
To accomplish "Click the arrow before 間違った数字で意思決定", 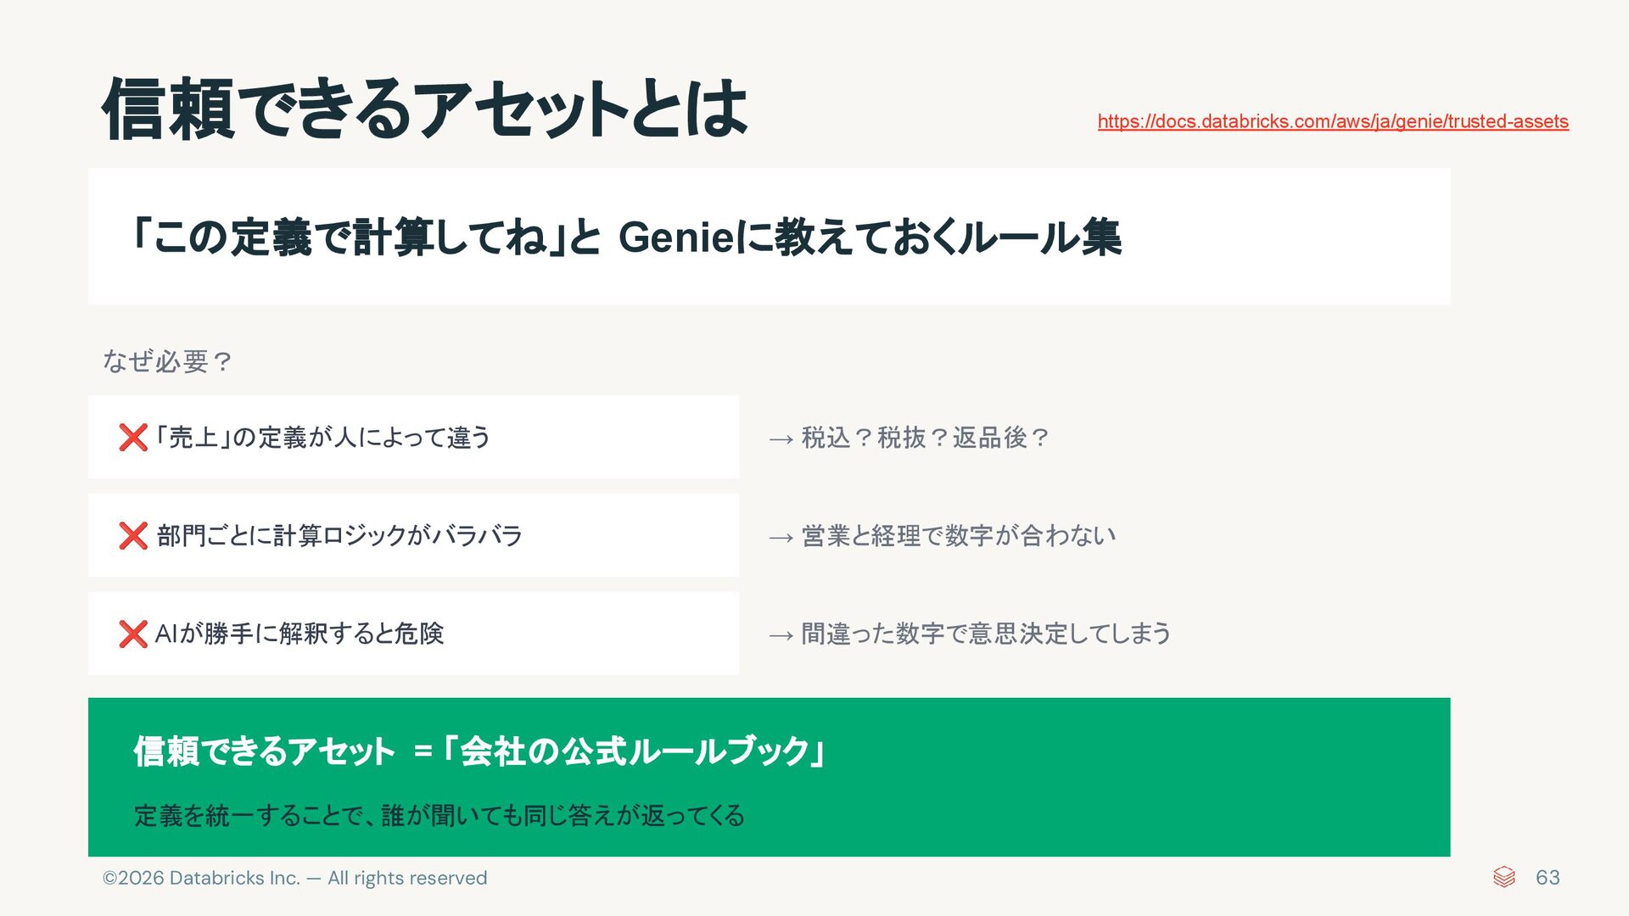I will 781,635.
